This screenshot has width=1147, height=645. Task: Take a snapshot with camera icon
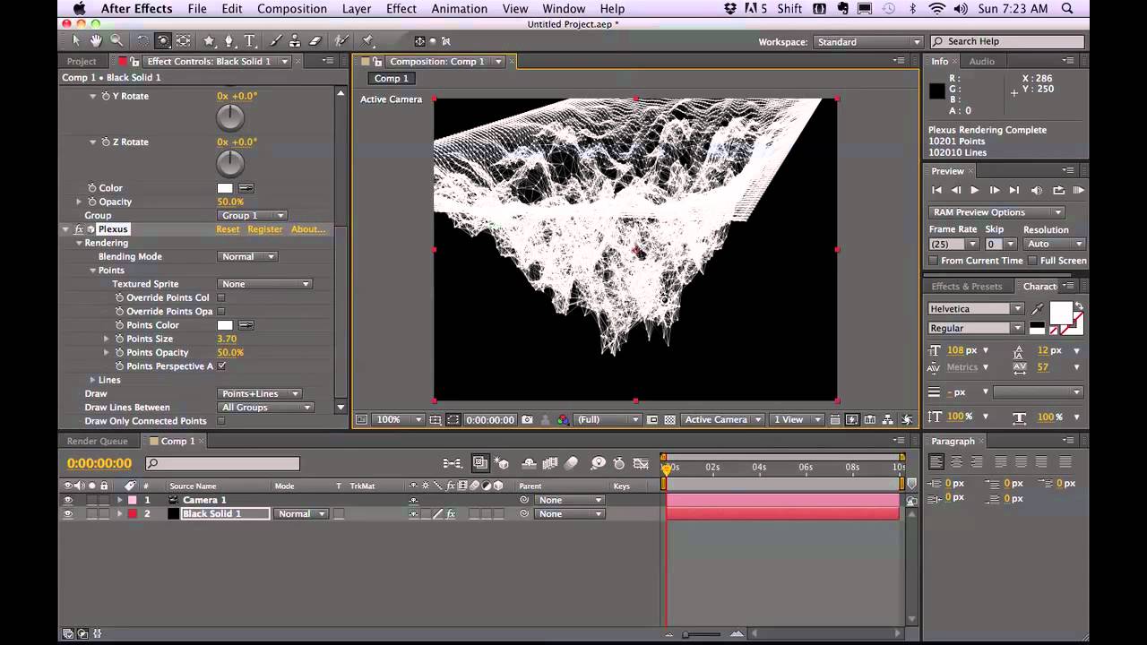click(x=527, y=419)
